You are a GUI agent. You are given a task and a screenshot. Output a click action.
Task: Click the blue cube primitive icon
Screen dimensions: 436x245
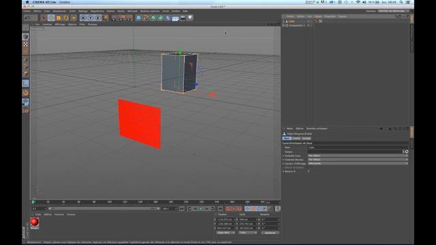tap(138, 18)
